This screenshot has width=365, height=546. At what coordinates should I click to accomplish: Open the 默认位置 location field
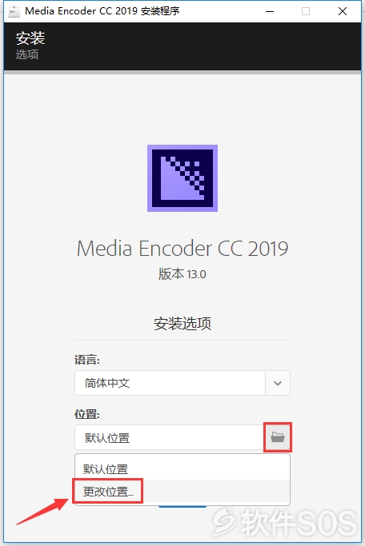coord(170,437)
